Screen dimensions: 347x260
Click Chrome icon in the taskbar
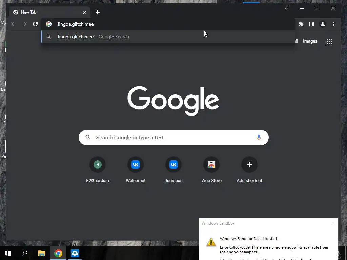tap(58, 253)
